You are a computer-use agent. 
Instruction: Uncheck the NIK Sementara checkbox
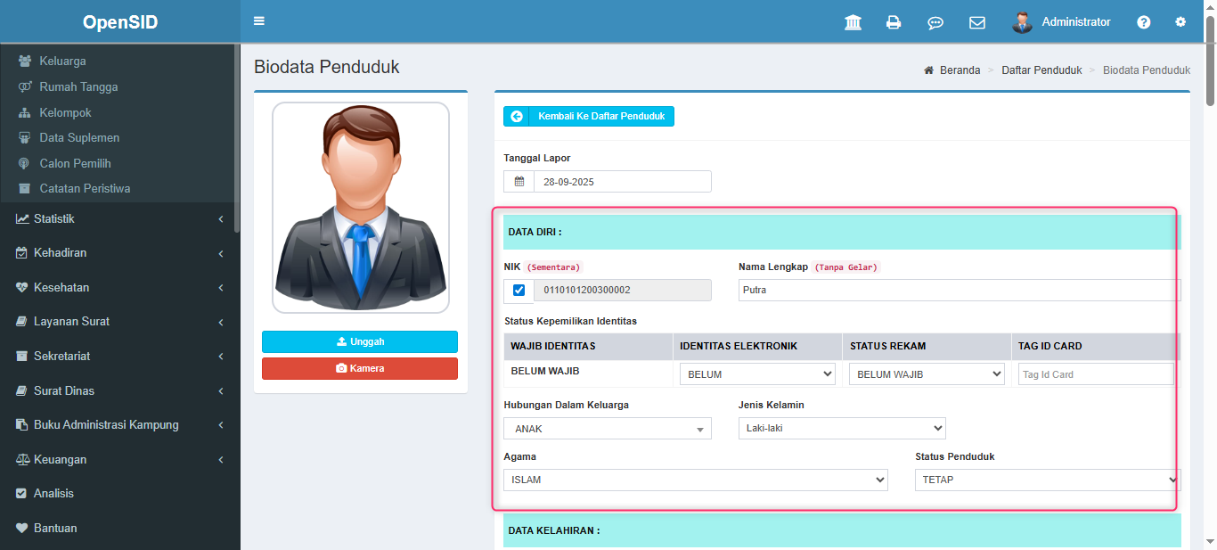pyautogui.click(x=519, y=291)
